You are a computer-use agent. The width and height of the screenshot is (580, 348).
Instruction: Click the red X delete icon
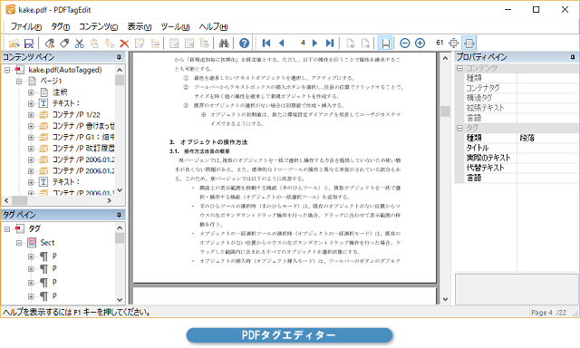(124, 43)
